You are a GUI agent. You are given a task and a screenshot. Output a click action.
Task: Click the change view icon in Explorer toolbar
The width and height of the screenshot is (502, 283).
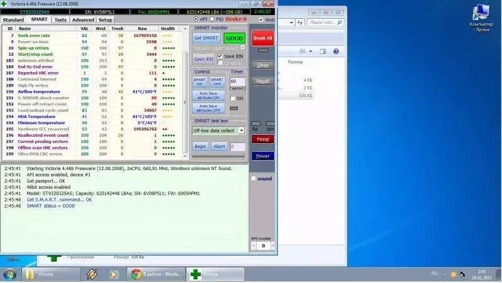pyautogui.click(x=302, y=51)
